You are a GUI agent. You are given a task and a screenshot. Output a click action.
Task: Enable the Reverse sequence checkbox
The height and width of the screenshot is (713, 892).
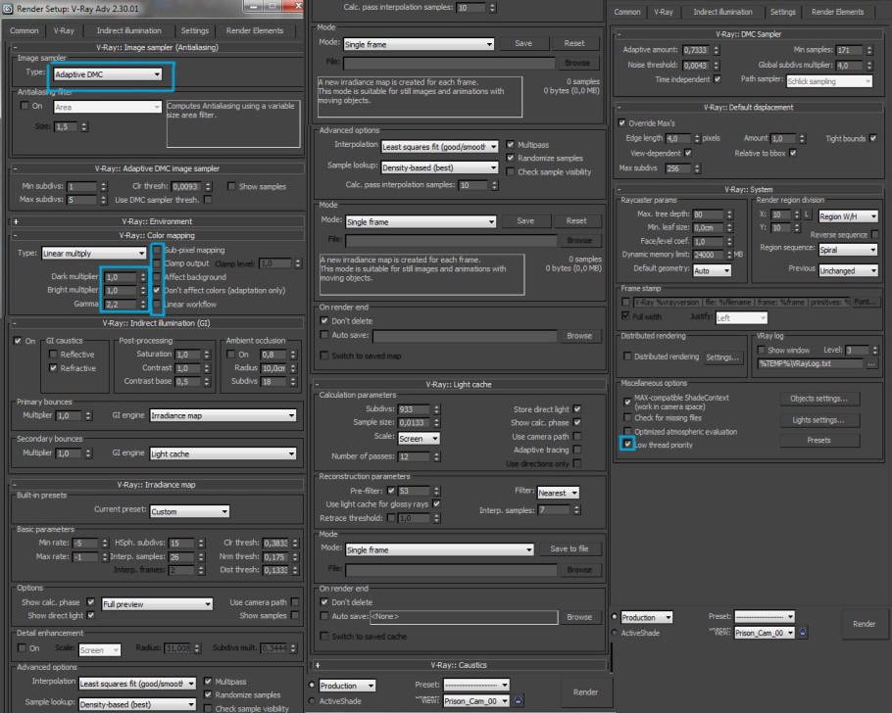[875, 234]
